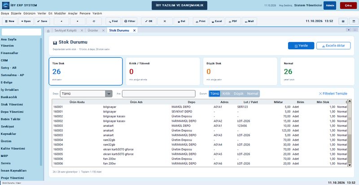Select Tümü status filter
This screenshot has width=359, height=185.
[x=215, y=94]
